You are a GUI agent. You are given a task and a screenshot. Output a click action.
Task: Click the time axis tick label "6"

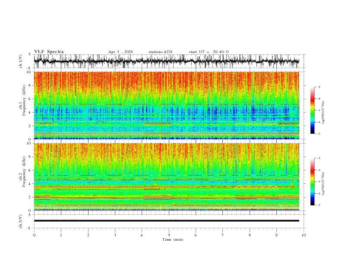(x=196, y=235)
